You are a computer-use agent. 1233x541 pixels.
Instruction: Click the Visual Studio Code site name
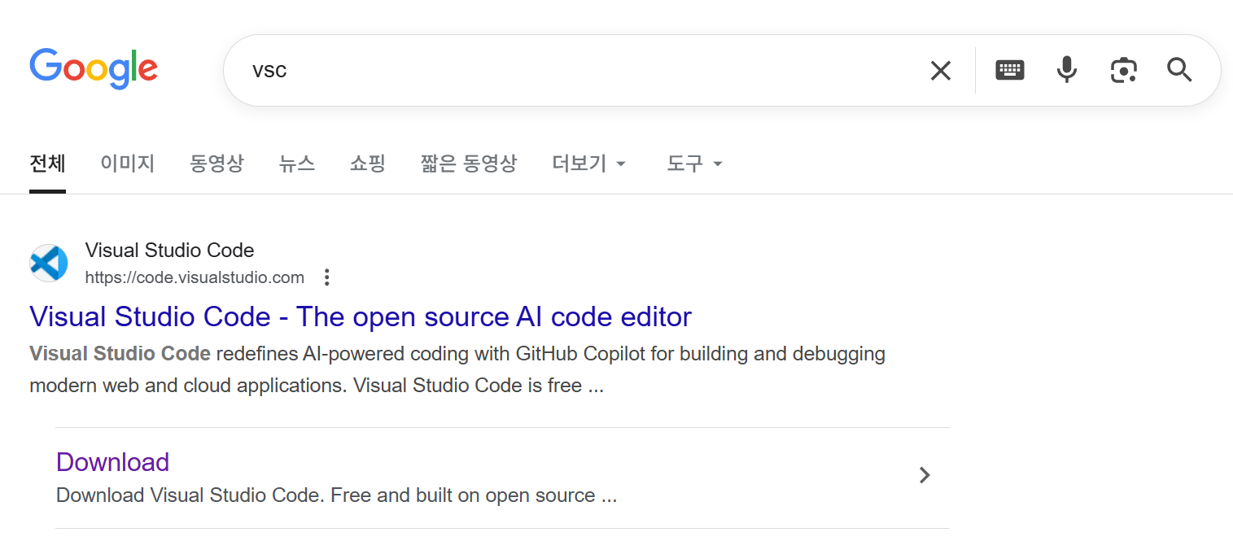click(x=169, y=251)
